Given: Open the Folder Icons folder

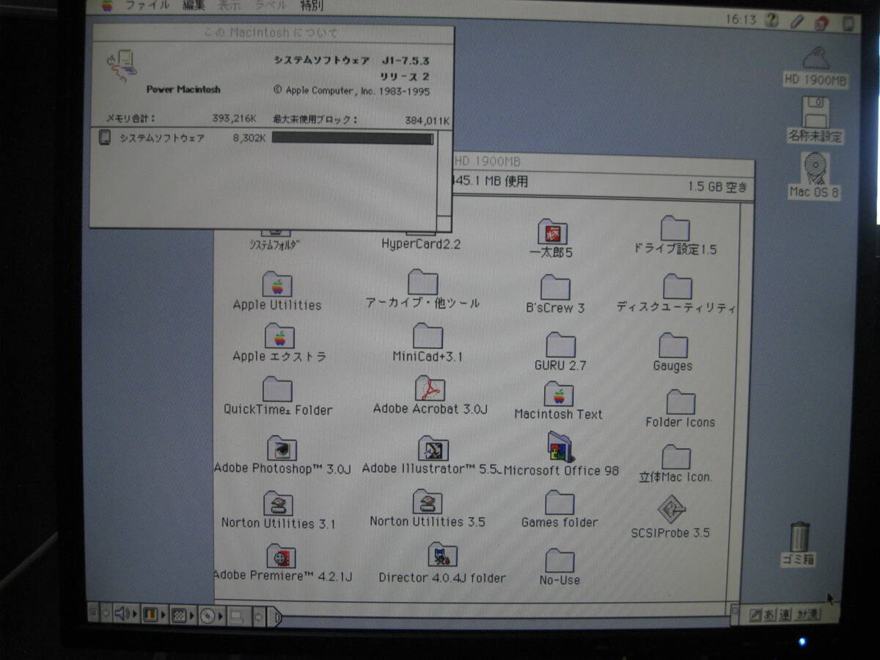Looking at the screenshot, I should pyautogui.click(x=681, y=402).
